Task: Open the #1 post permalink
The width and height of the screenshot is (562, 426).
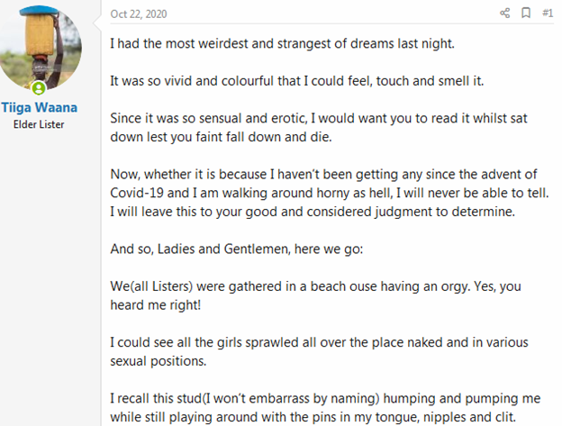Action: [547, 14]
